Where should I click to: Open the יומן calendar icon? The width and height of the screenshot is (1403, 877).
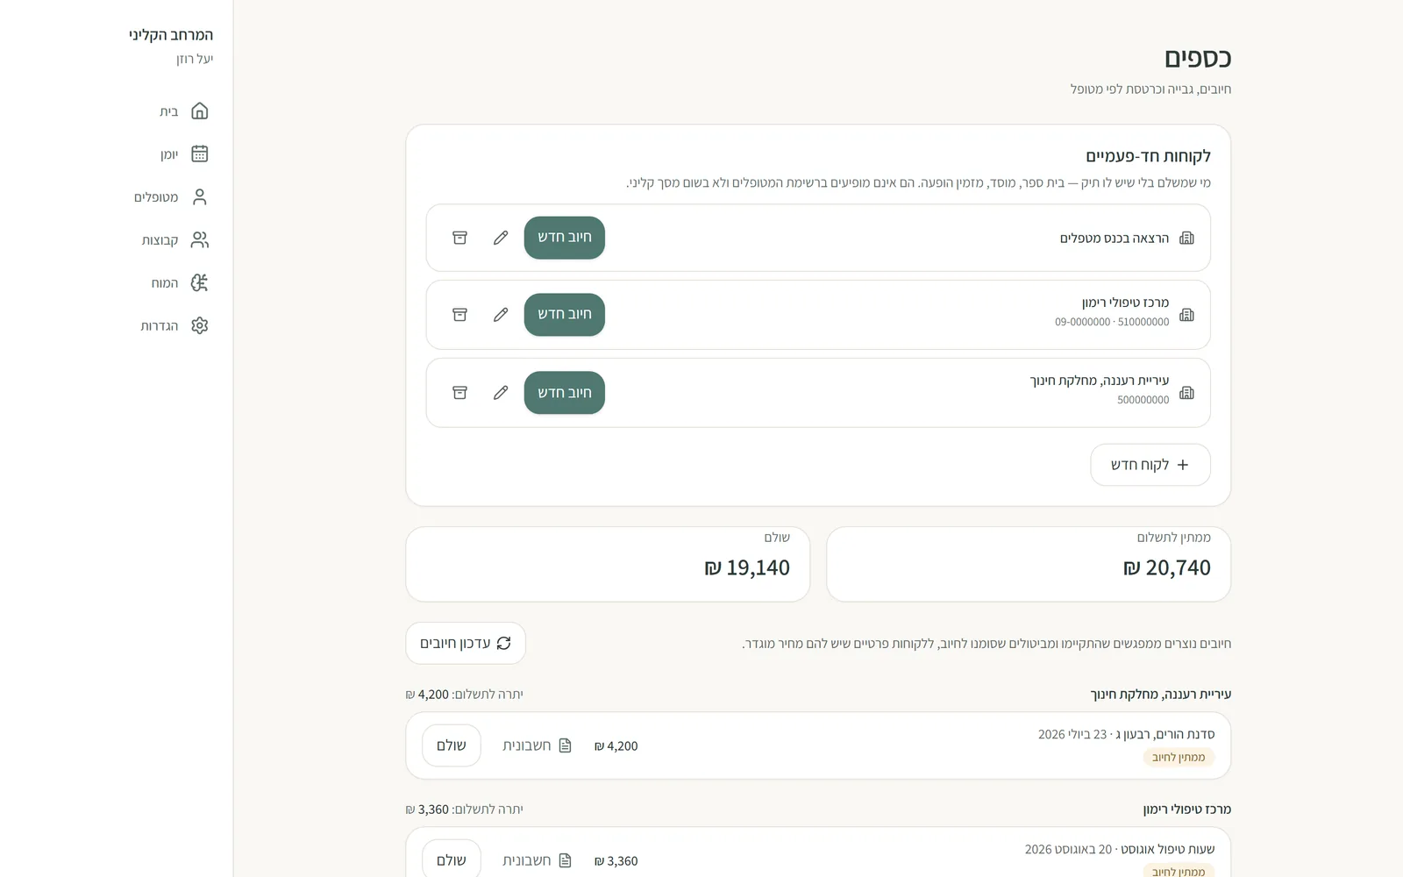point(200,154)
